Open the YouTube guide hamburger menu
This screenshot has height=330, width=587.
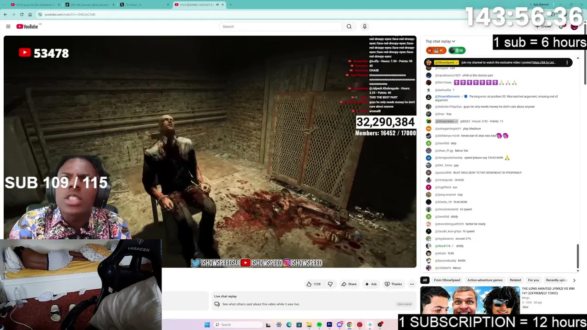(8, 27)
